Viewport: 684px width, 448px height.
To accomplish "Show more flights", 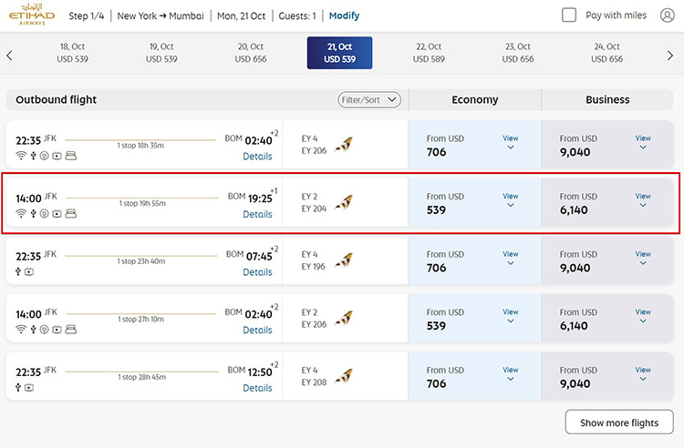I will [619, 422].
